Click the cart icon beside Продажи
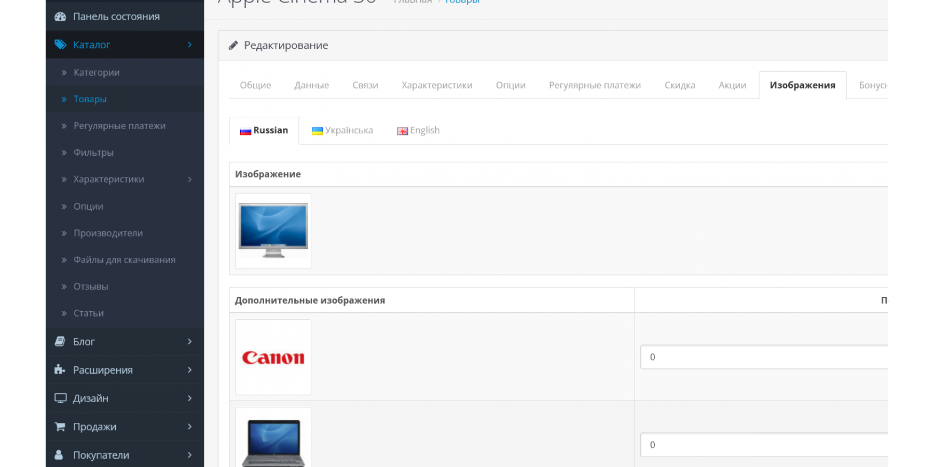 pyautogui.click(x=60, y=427)
